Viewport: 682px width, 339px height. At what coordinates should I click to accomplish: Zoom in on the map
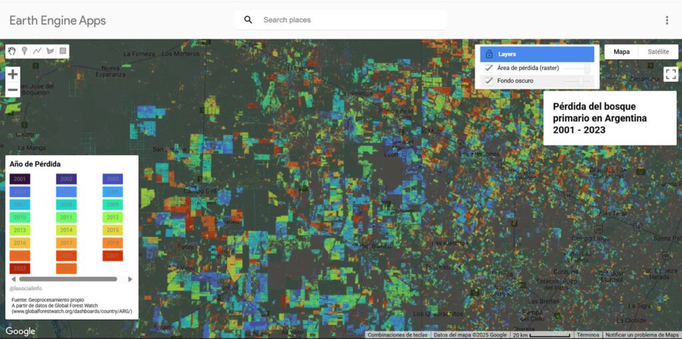click(13, 74)
